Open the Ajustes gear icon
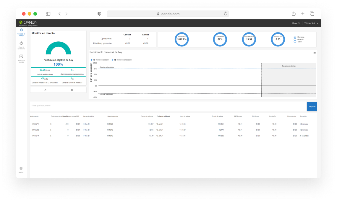This screenshot has height=201, width=337. coord(21,168)
